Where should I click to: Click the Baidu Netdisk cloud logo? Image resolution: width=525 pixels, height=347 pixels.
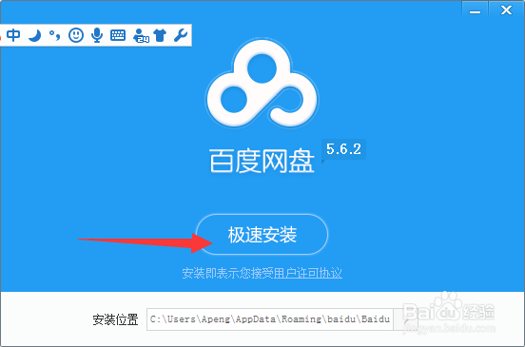(262, 84)
